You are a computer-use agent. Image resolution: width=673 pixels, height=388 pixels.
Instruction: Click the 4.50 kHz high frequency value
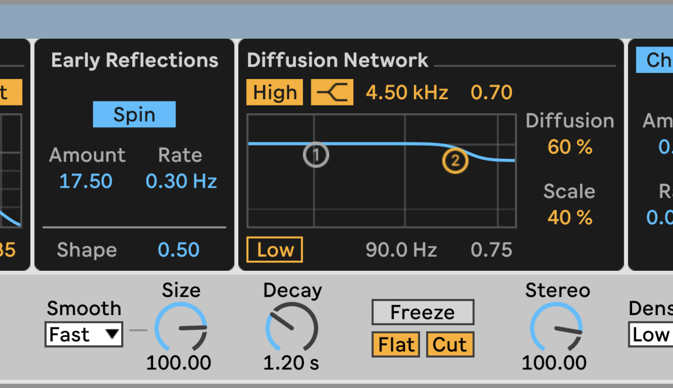[x=407, y=93]
